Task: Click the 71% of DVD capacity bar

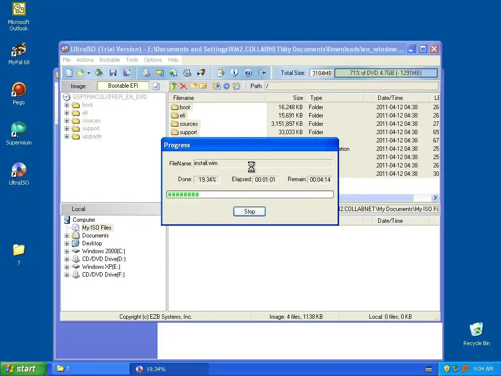Action: 386,73
